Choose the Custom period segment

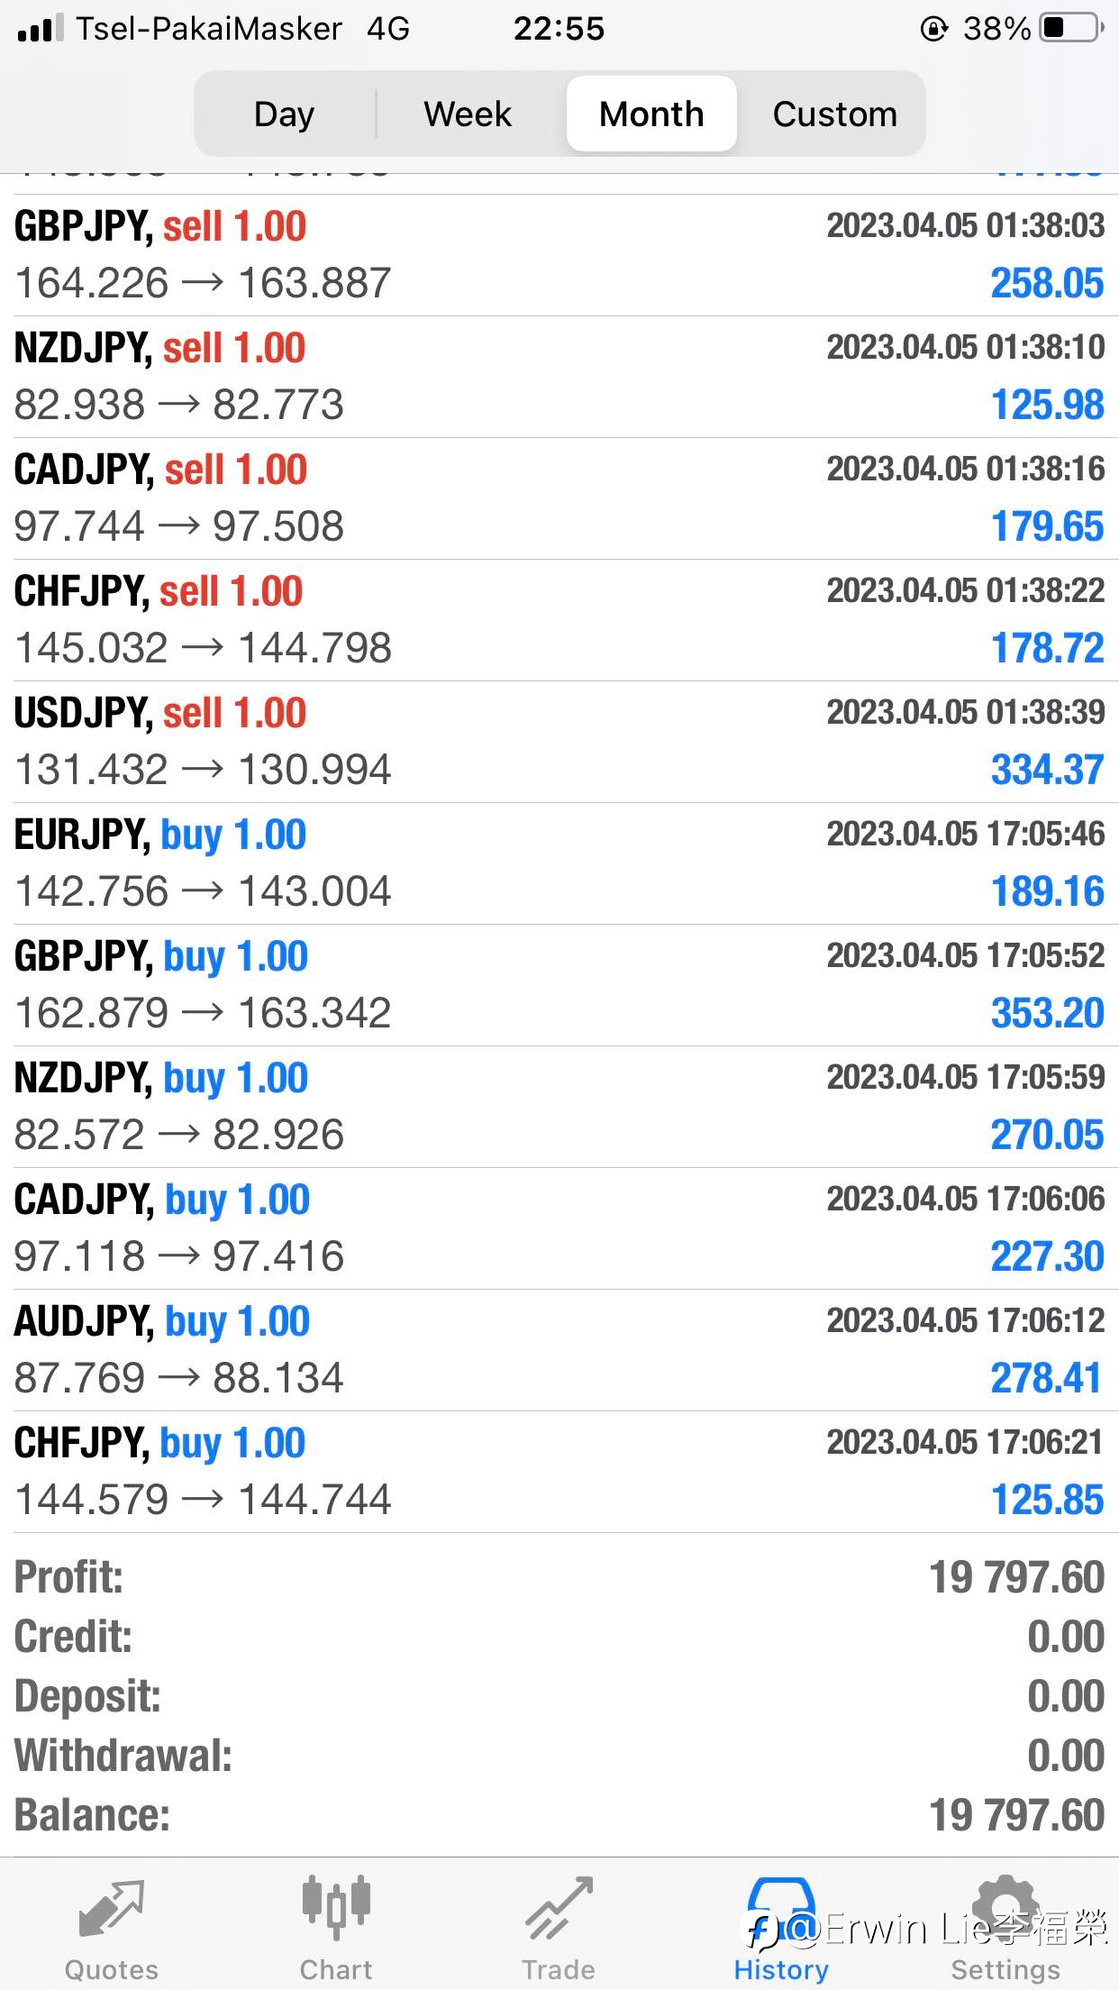coord(834,114)
